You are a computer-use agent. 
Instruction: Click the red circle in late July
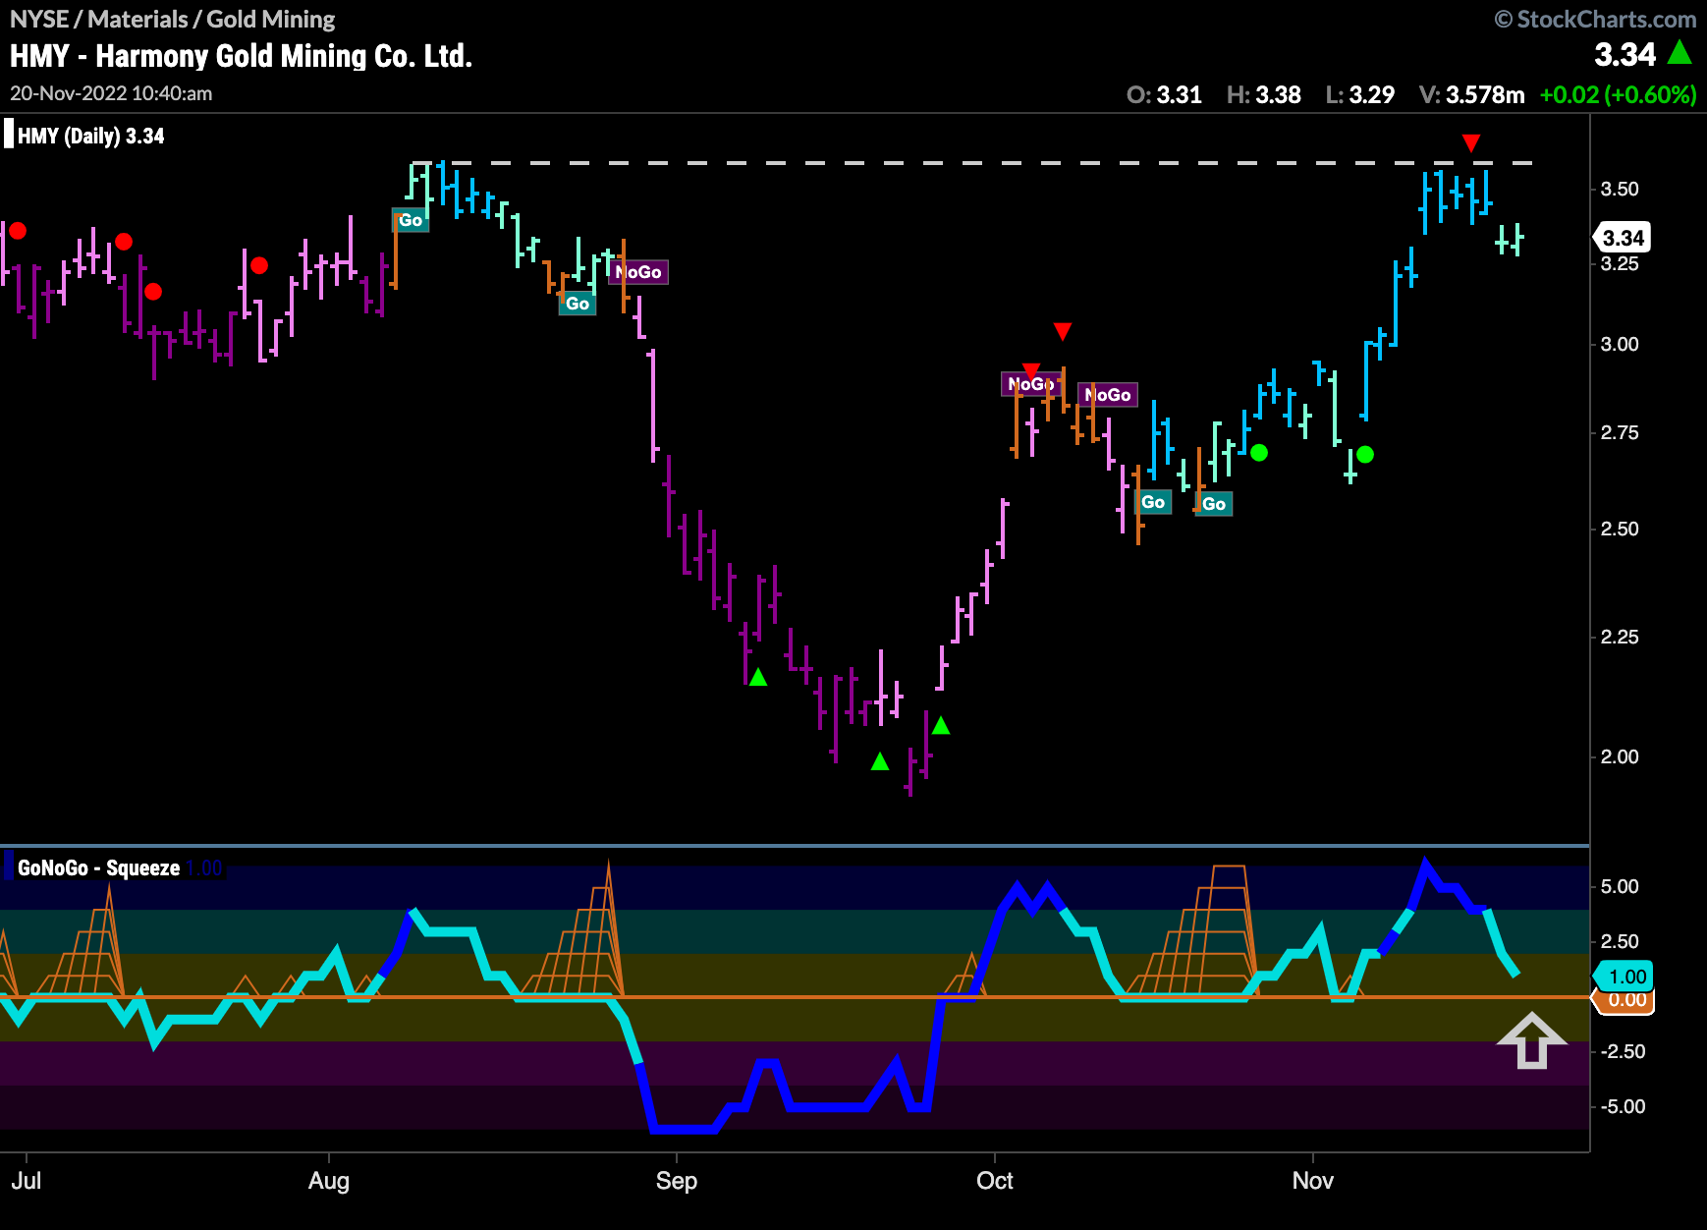coord(258,265)
